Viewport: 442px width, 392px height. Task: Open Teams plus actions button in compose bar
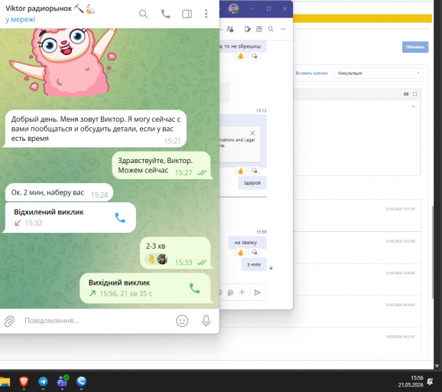pos(242,292)
